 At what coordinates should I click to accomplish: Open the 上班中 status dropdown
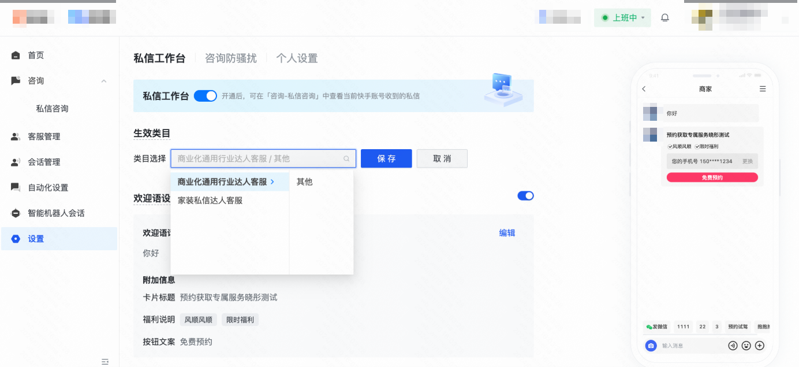click(x=622, y=17)
